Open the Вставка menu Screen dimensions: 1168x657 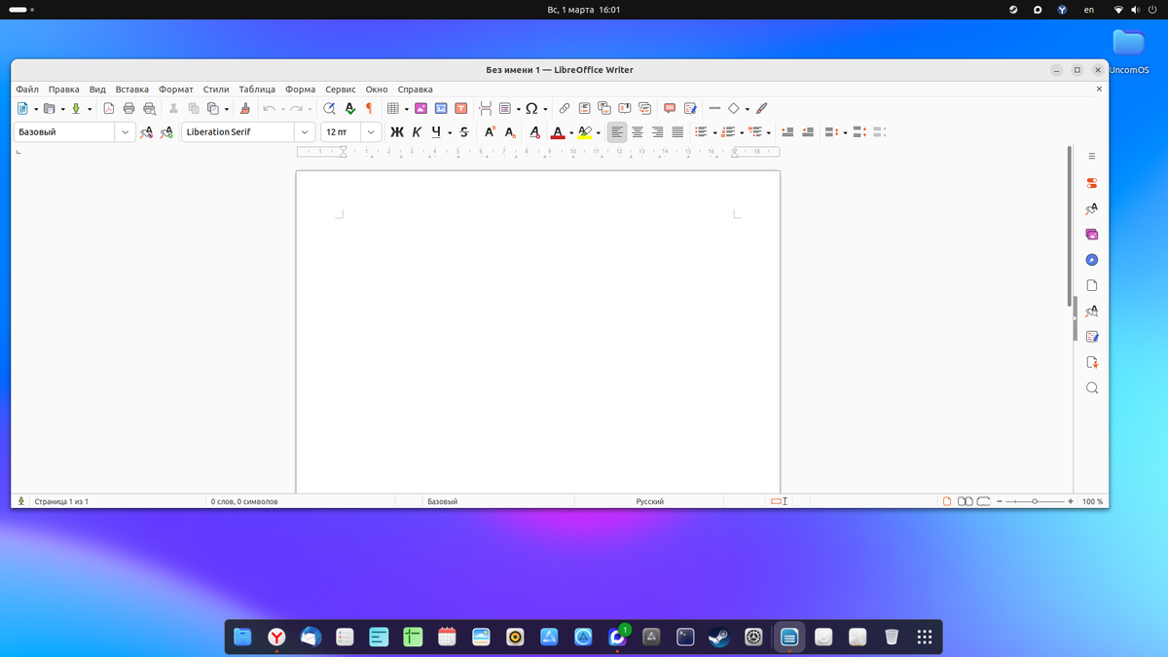[131, 89]
